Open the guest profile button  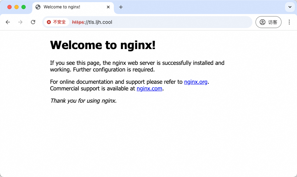coord(269,22)
